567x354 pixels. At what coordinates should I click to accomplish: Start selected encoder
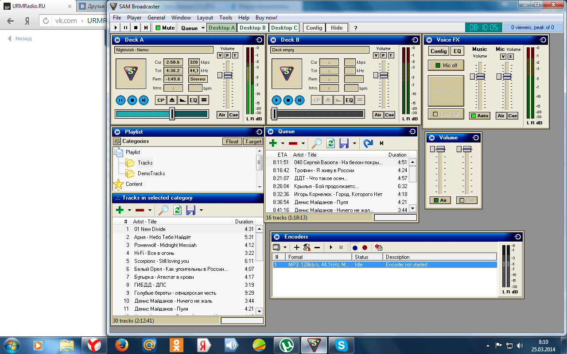(x=331, y=247)
